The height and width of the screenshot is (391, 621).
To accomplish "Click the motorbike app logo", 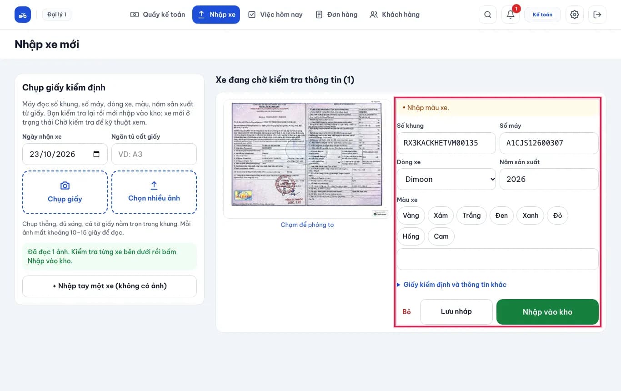I will coord(23,15).
